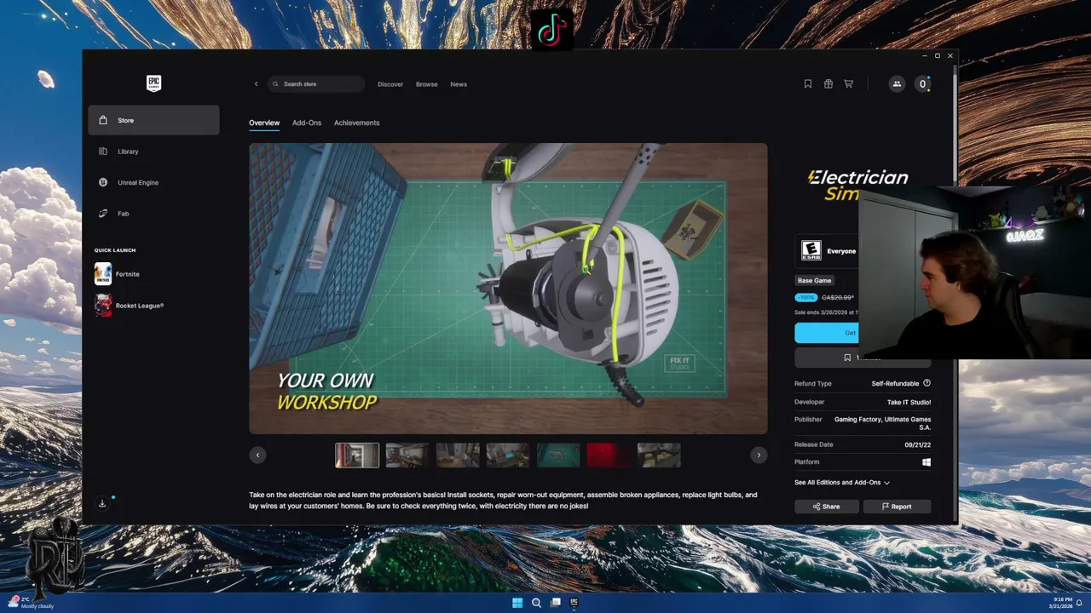Click the Base Game label
1091x613 pixels.
tap(814, 280)
